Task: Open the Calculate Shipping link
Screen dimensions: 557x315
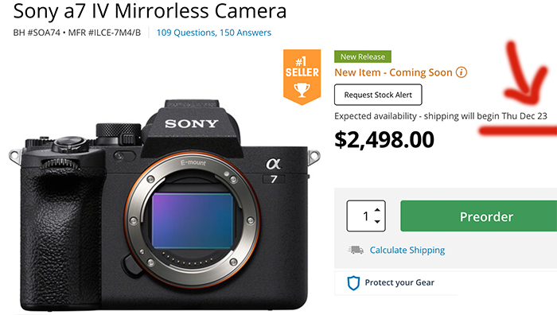Action: pyautogui.click(x=407, y=250)
